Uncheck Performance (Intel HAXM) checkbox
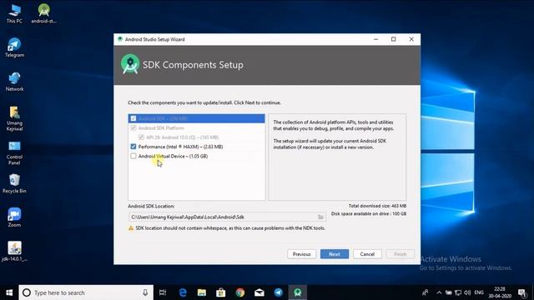This screenshot has width=534, height=300. pyautogui.click(x=133, y=147)
